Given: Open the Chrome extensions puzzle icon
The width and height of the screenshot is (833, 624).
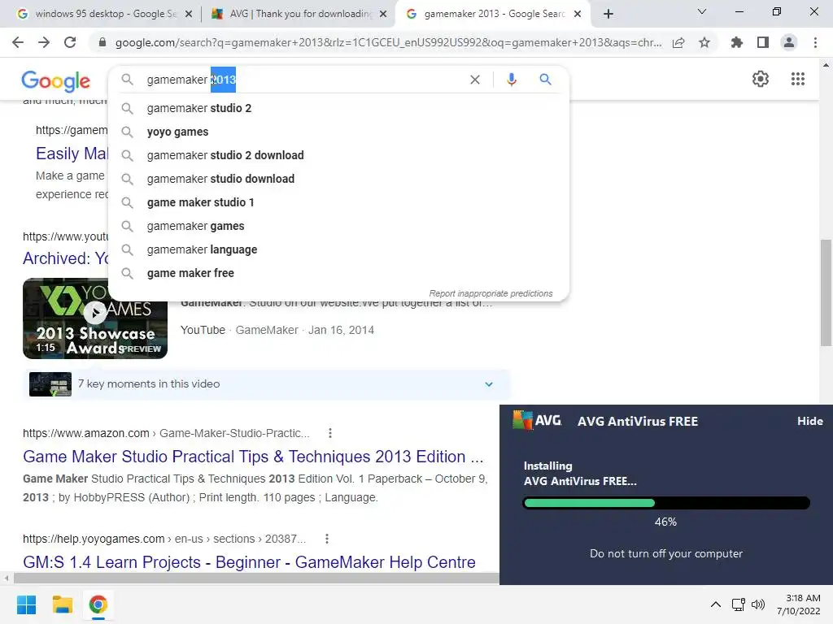Looking at the screenshot, I should pyautogui.click(x=736, y=42).
